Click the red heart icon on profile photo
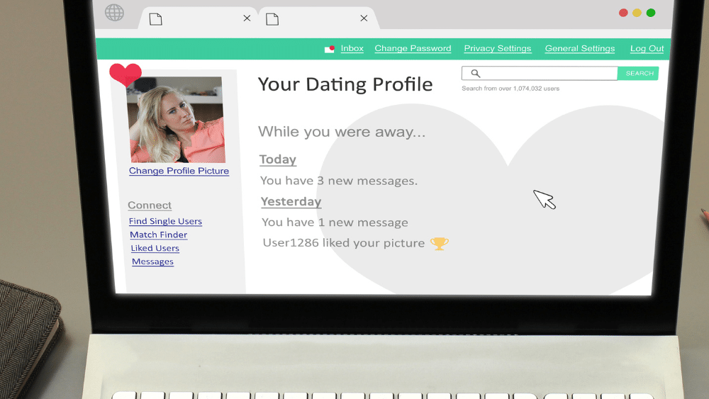709x399 pixels. tap(125, 74)
